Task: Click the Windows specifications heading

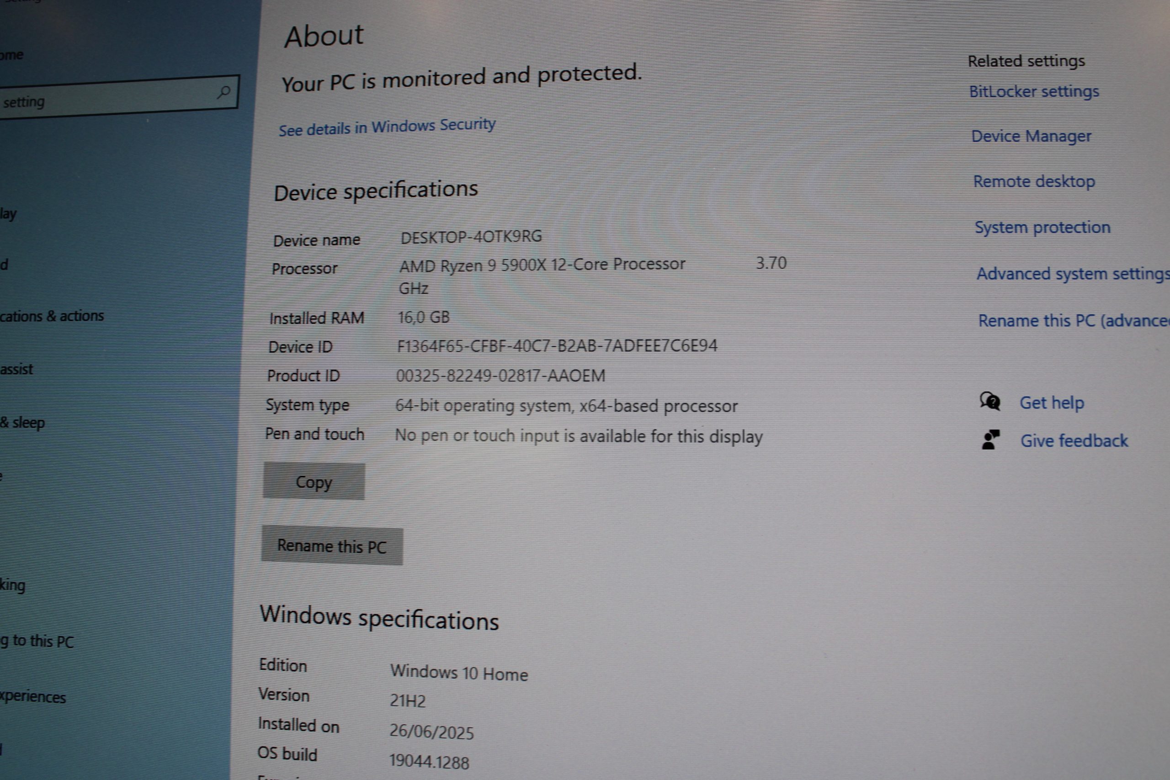Action: coord(379,618)
